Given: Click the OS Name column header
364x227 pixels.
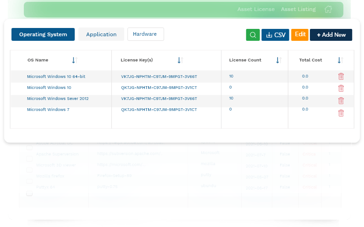Looking at the screenshot, I should pyautogui.click(x=38, y=60).
